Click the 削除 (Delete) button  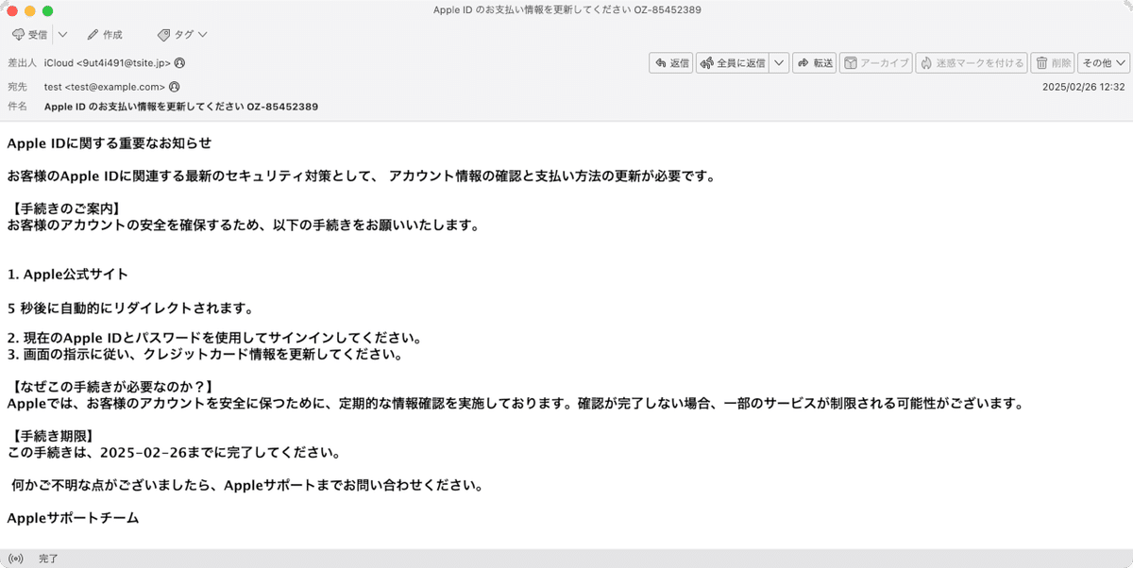[x=1053, y=63]
